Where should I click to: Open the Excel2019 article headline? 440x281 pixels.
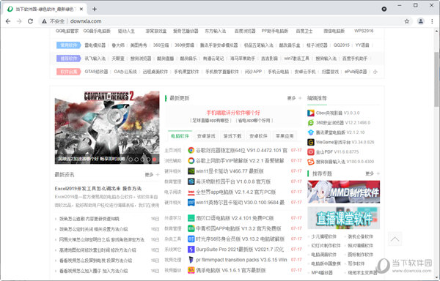98,188
